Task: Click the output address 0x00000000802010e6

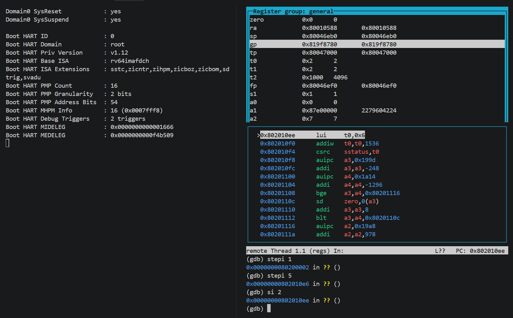Action: [278, 284]
